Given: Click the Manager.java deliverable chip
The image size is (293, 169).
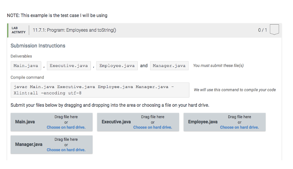Looking at the screenshot, I should point(169,65).
